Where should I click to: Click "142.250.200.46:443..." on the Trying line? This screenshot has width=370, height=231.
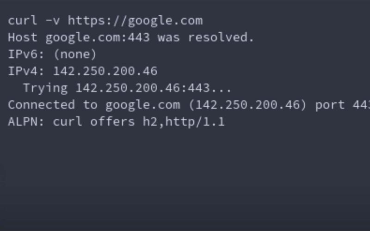coord(153,88)
